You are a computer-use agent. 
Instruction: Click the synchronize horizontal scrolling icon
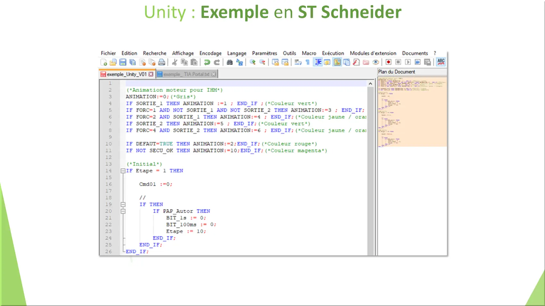click(x=285, y=62)
